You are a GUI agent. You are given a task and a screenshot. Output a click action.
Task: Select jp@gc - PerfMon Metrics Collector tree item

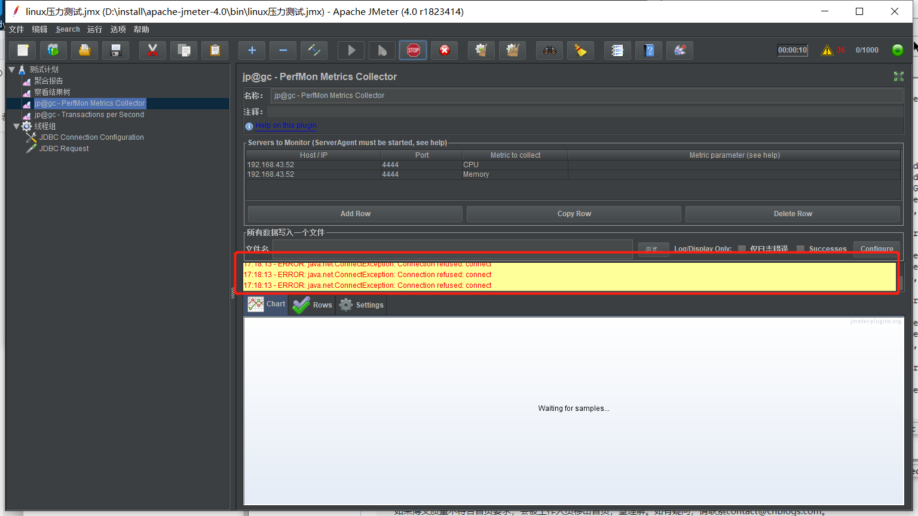pyautogui.click(x=90, y=103)
